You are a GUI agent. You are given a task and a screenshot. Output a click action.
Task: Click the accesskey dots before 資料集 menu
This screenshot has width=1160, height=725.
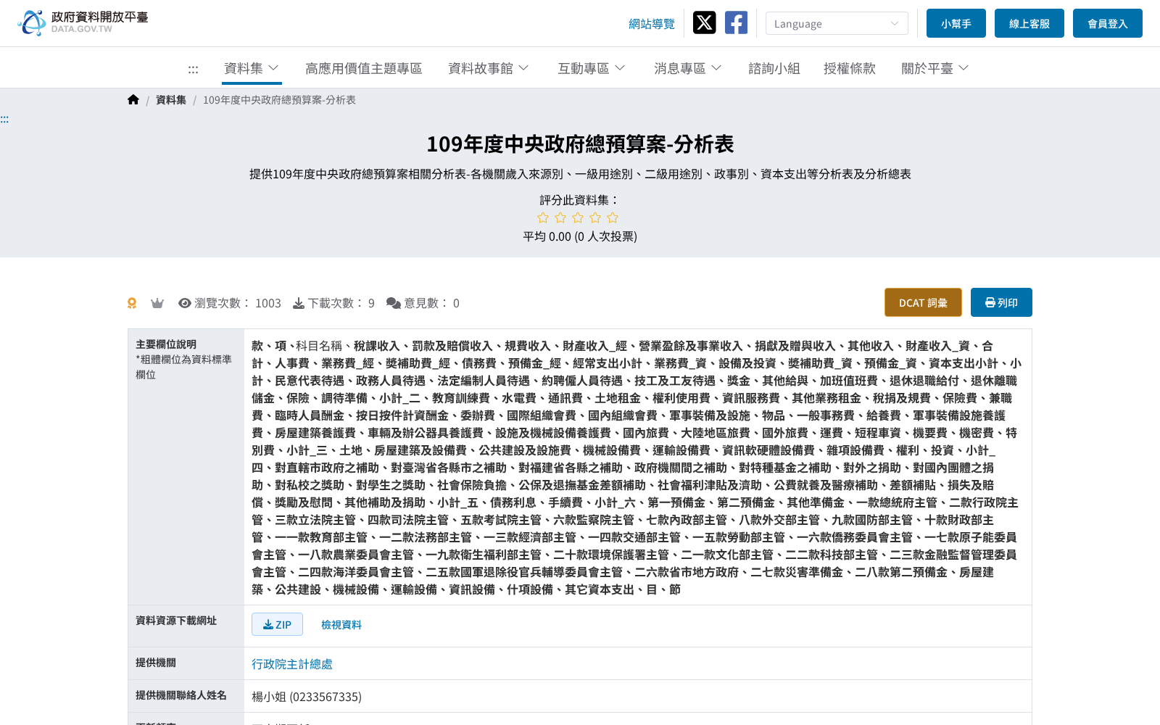coord(193,70)
